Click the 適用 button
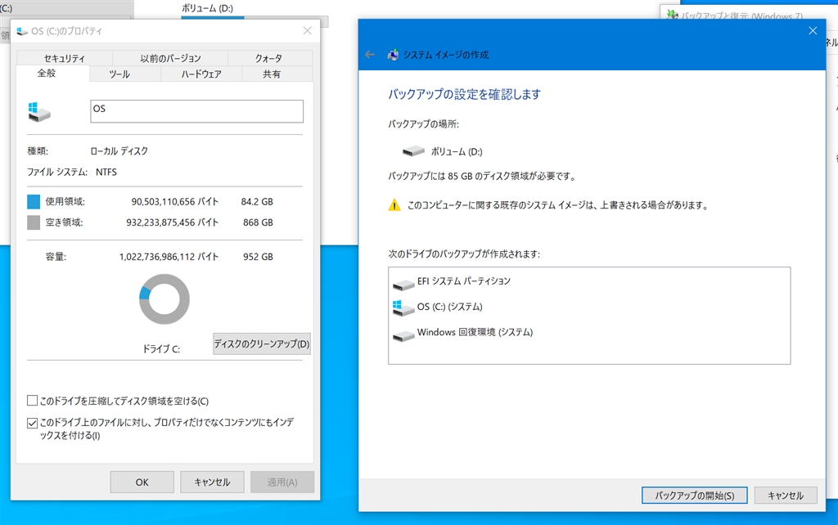This screenshot has height=525, width=838. pos(282,482)
